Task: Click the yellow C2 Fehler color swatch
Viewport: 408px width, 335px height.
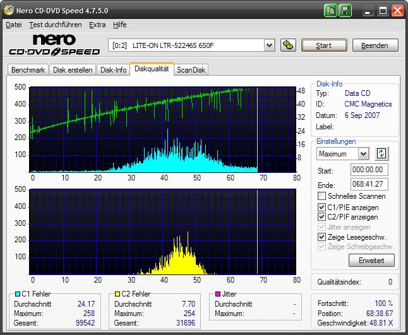Action: point(117,294)
